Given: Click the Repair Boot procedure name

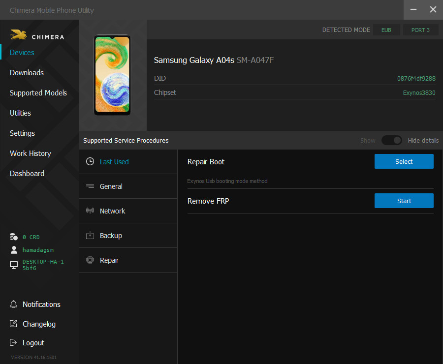Looking at the screenshot, I should pyautogui.click(x=206, y=162).
